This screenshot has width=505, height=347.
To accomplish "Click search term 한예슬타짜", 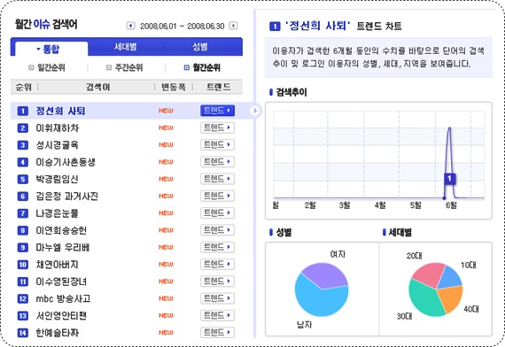I will click(58, 333).
